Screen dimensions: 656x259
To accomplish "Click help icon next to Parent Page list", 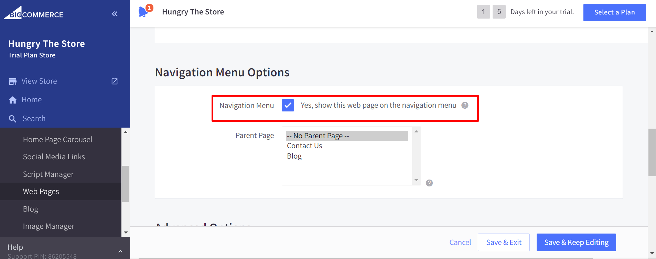I will (429, 183).
